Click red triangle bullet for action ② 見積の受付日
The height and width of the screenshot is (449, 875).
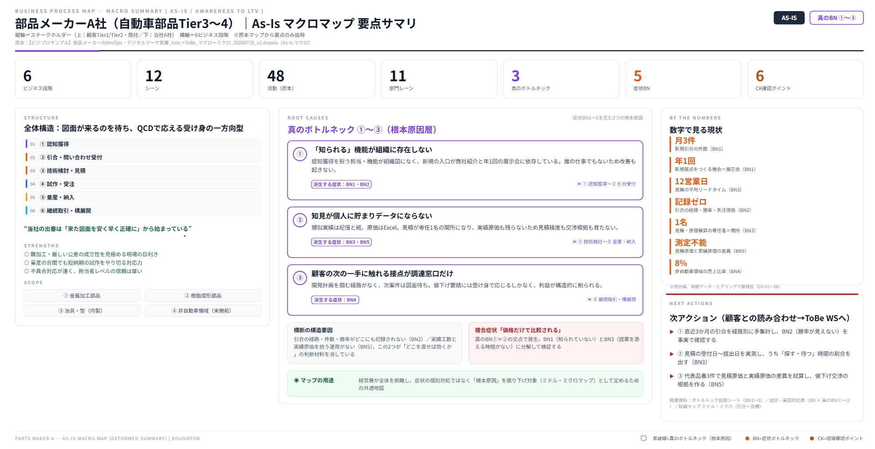click(x=672, y=354)
